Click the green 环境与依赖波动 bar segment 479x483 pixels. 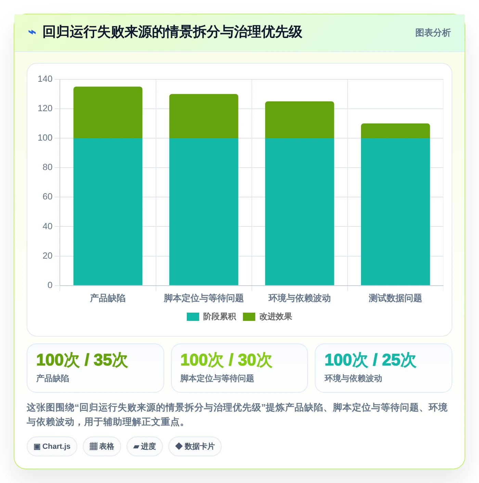(299, 120)
